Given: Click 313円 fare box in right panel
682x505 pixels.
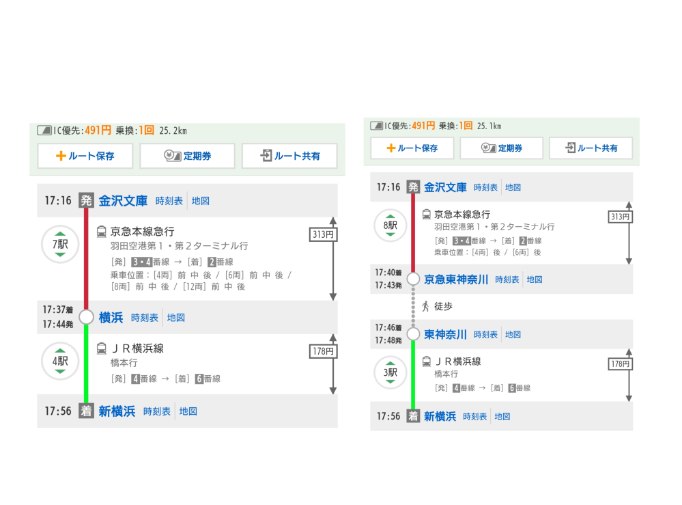Looking at the screenshot, I should point(621,217).
